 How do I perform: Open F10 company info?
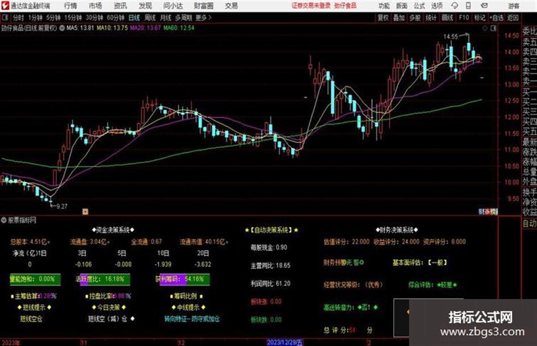464,18
